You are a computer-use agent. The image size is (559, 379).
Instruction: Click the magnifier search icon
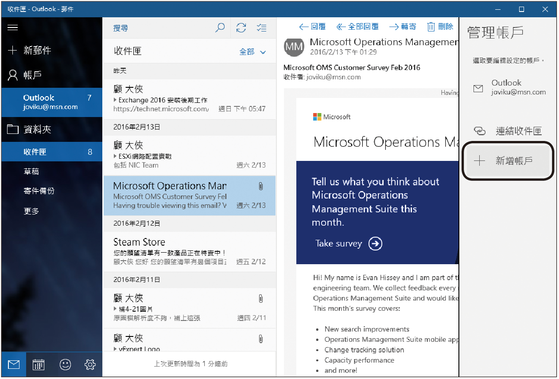220,28
